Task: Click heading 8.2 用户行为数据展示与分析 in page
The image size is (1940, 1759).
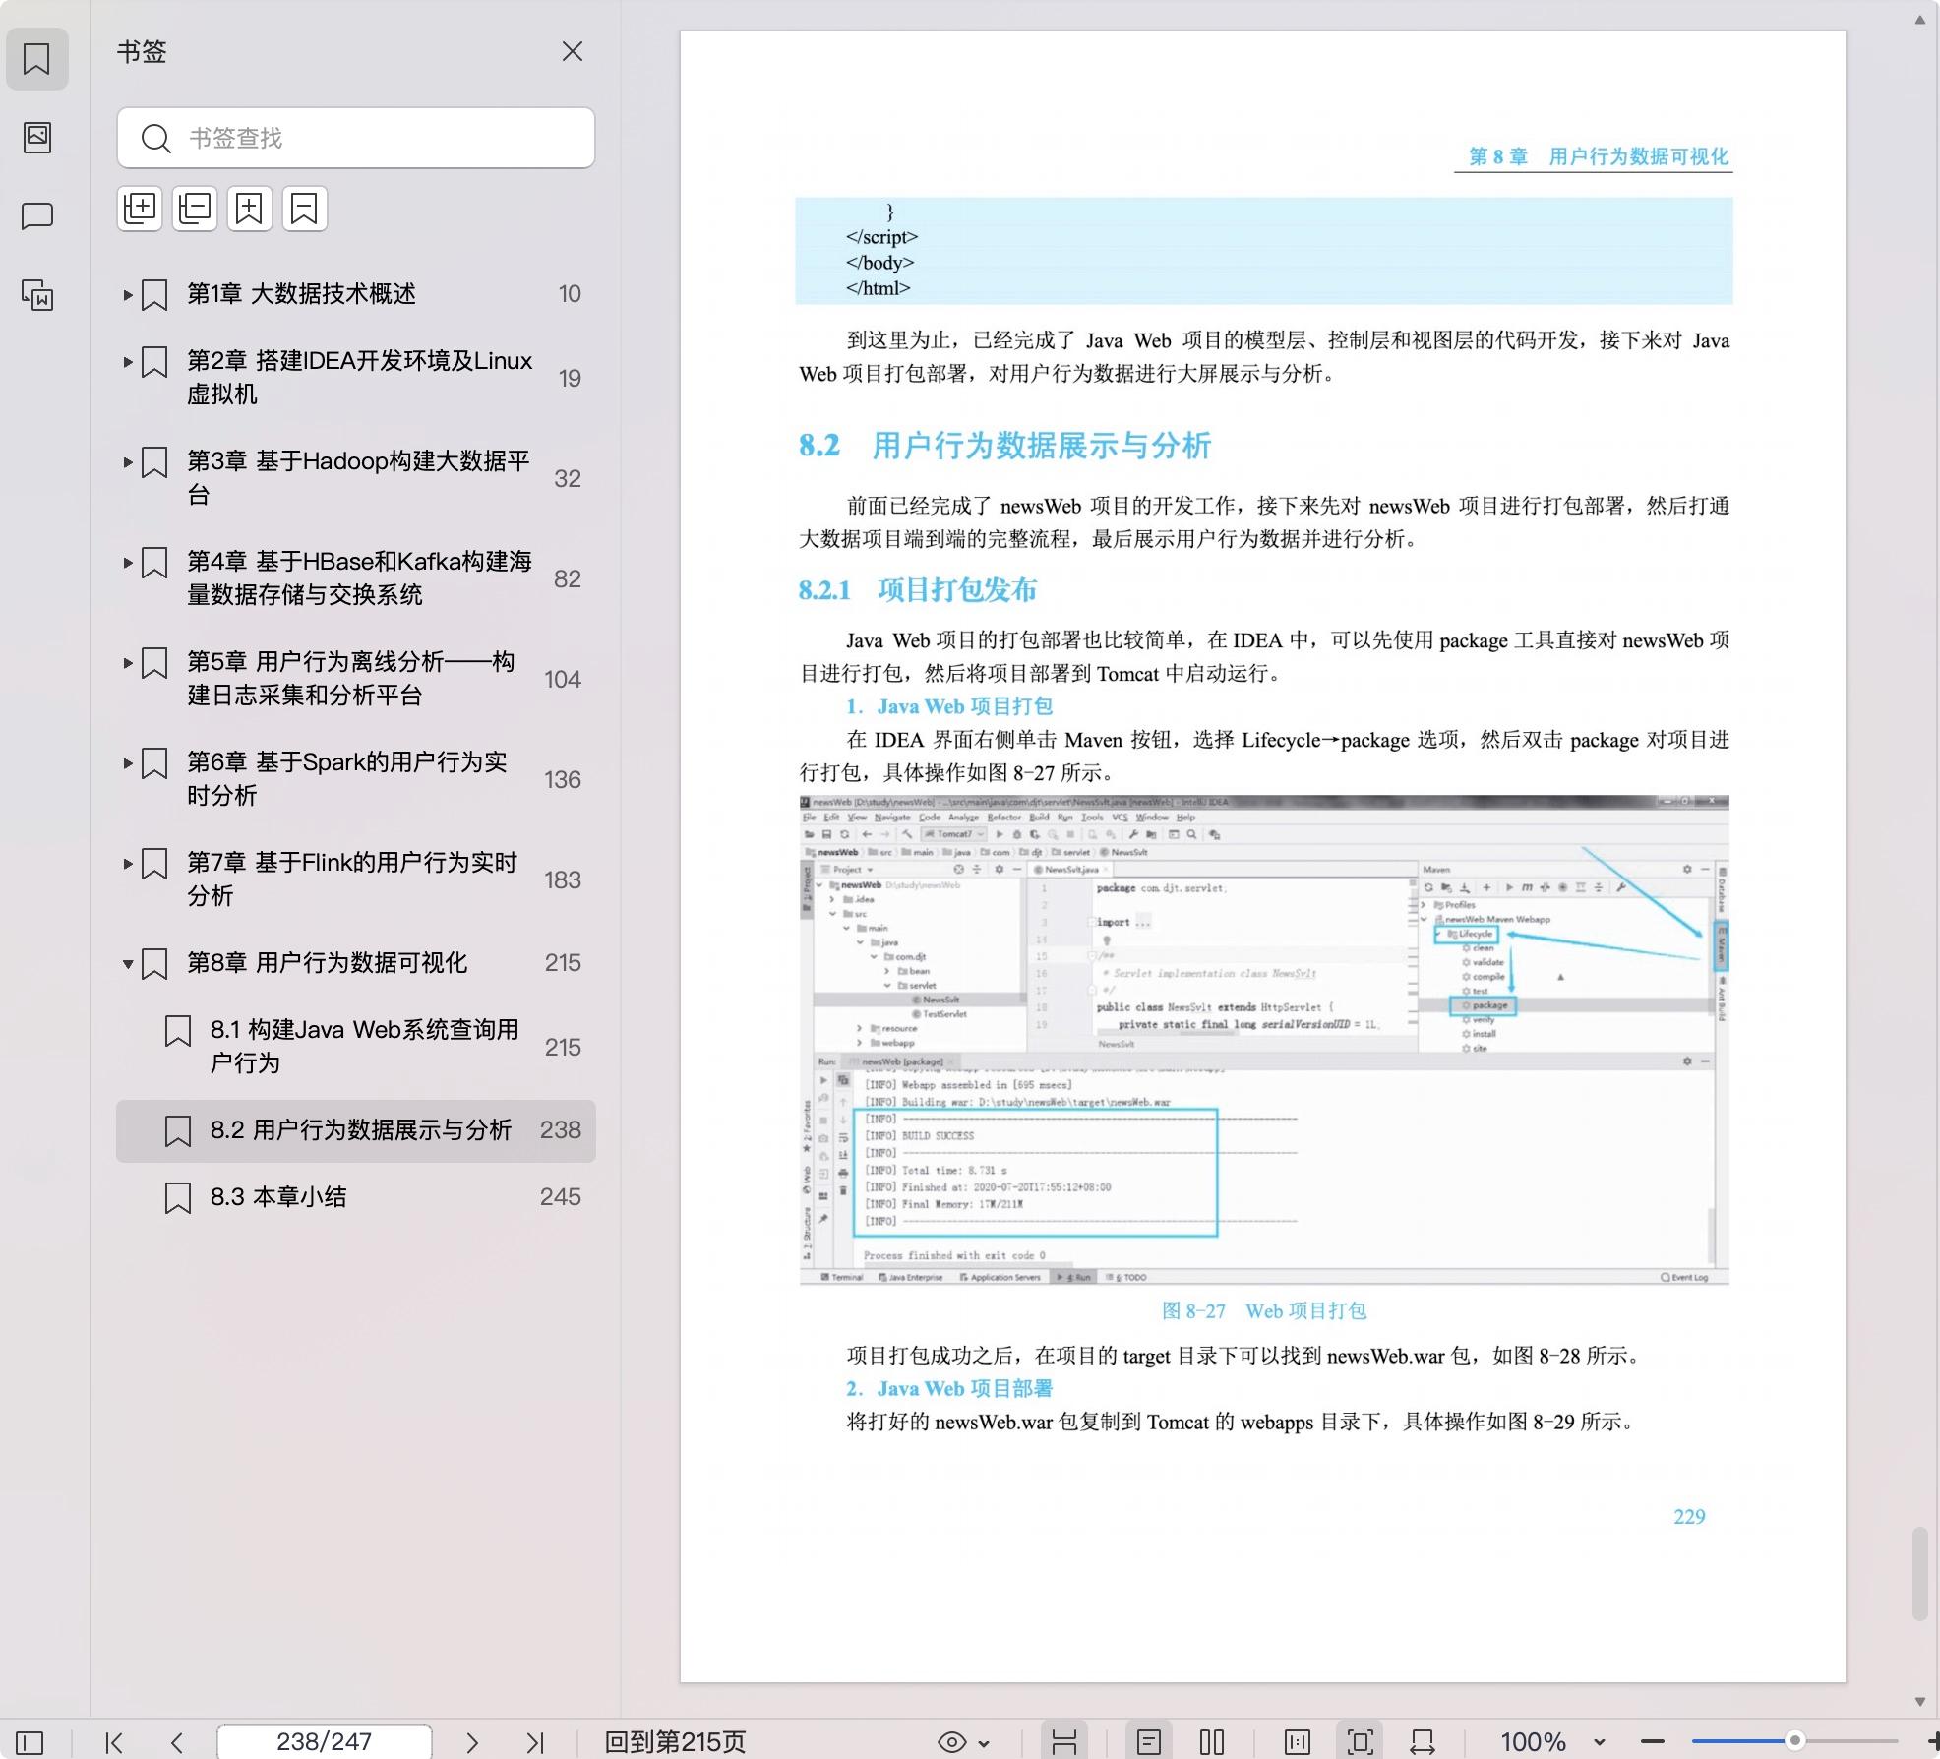Action: pyautogui.click(x=1004, y=446)
